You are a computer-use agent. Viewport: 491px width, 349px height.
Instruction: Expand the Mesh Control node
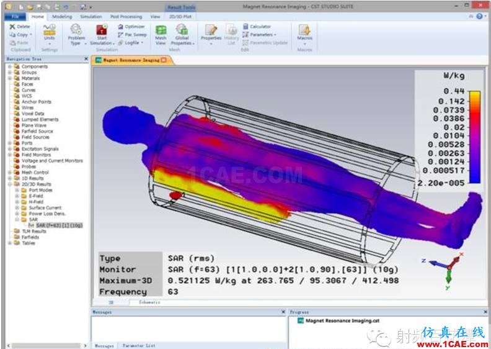tap(10, 173)
